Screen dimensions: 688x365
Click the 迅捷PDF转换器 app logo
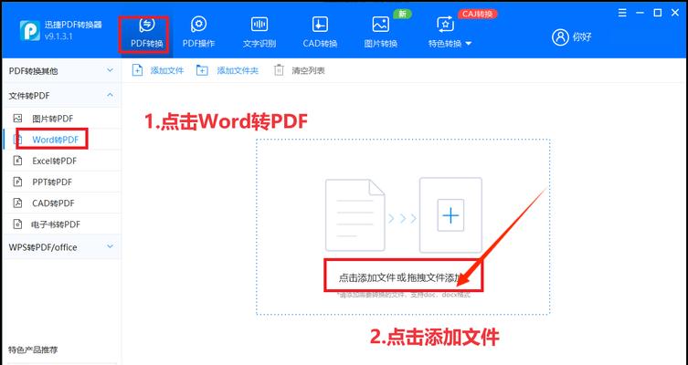point(30,31)
